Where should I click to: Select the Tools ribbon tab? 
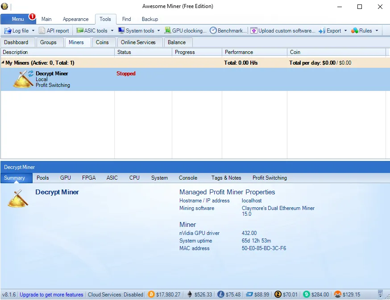105,19
